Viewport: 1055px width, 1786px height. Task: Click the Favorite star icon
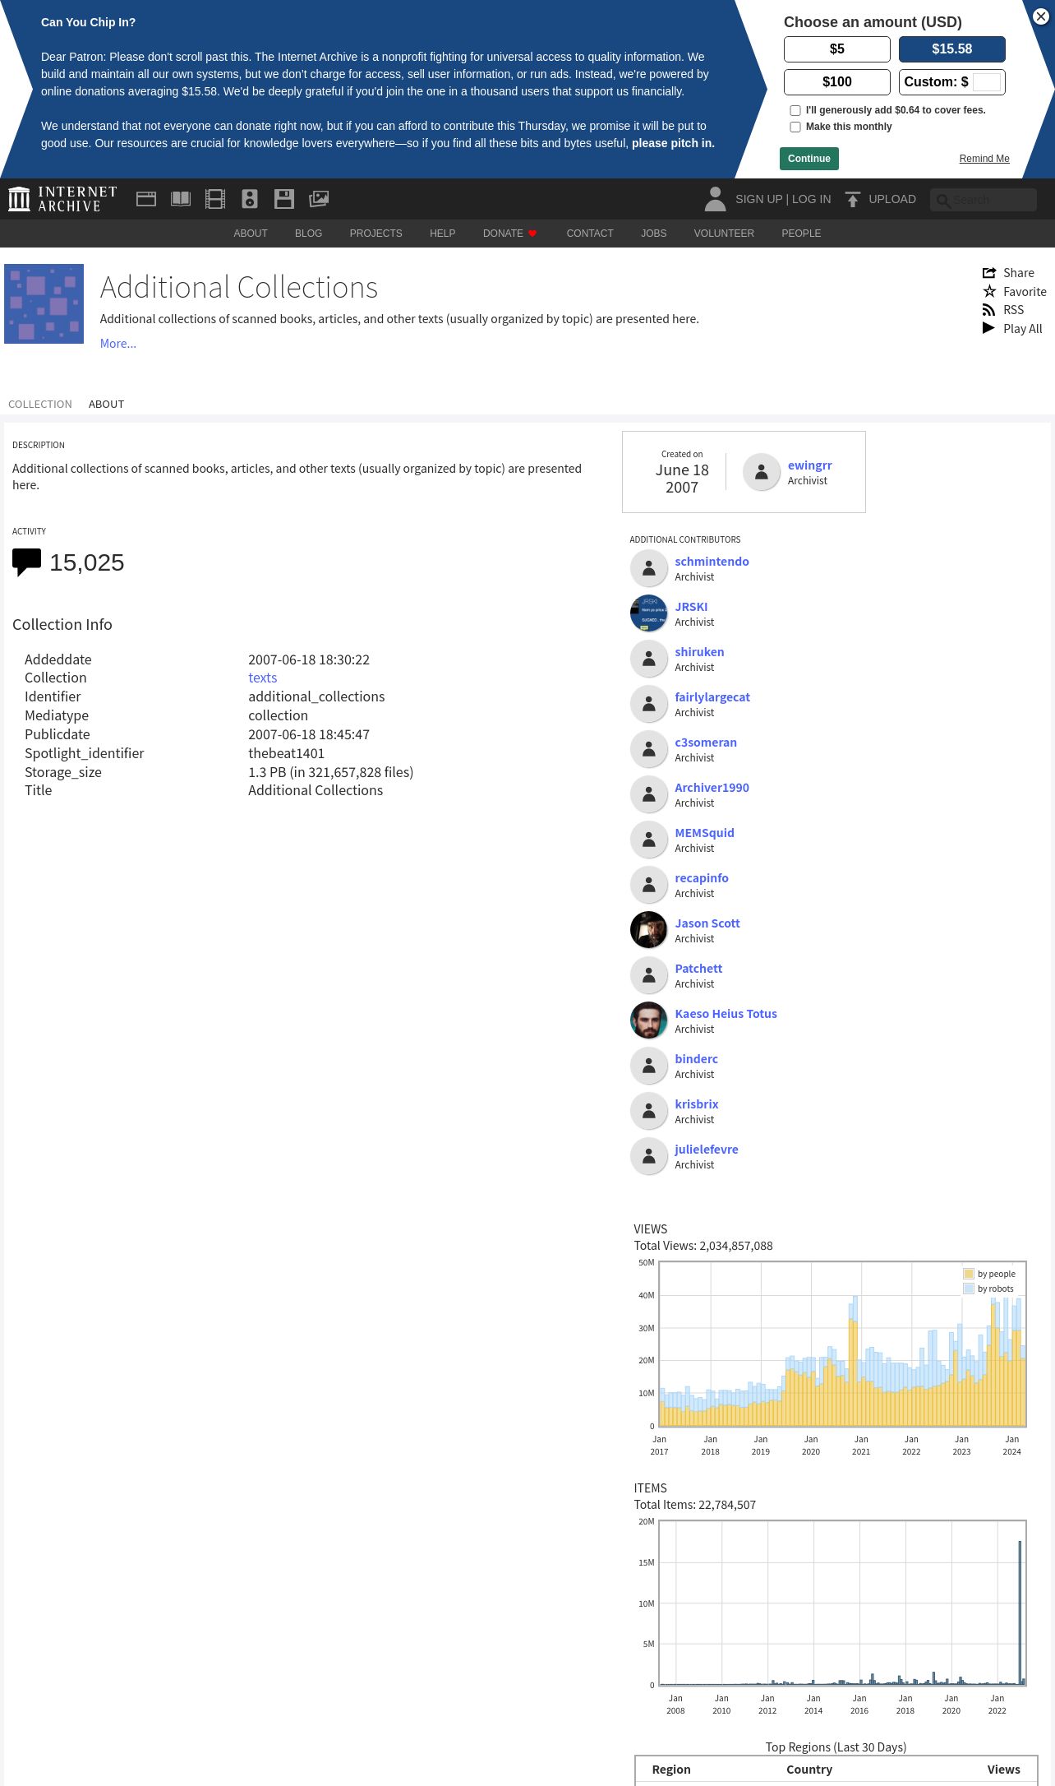tap(989, 291)
